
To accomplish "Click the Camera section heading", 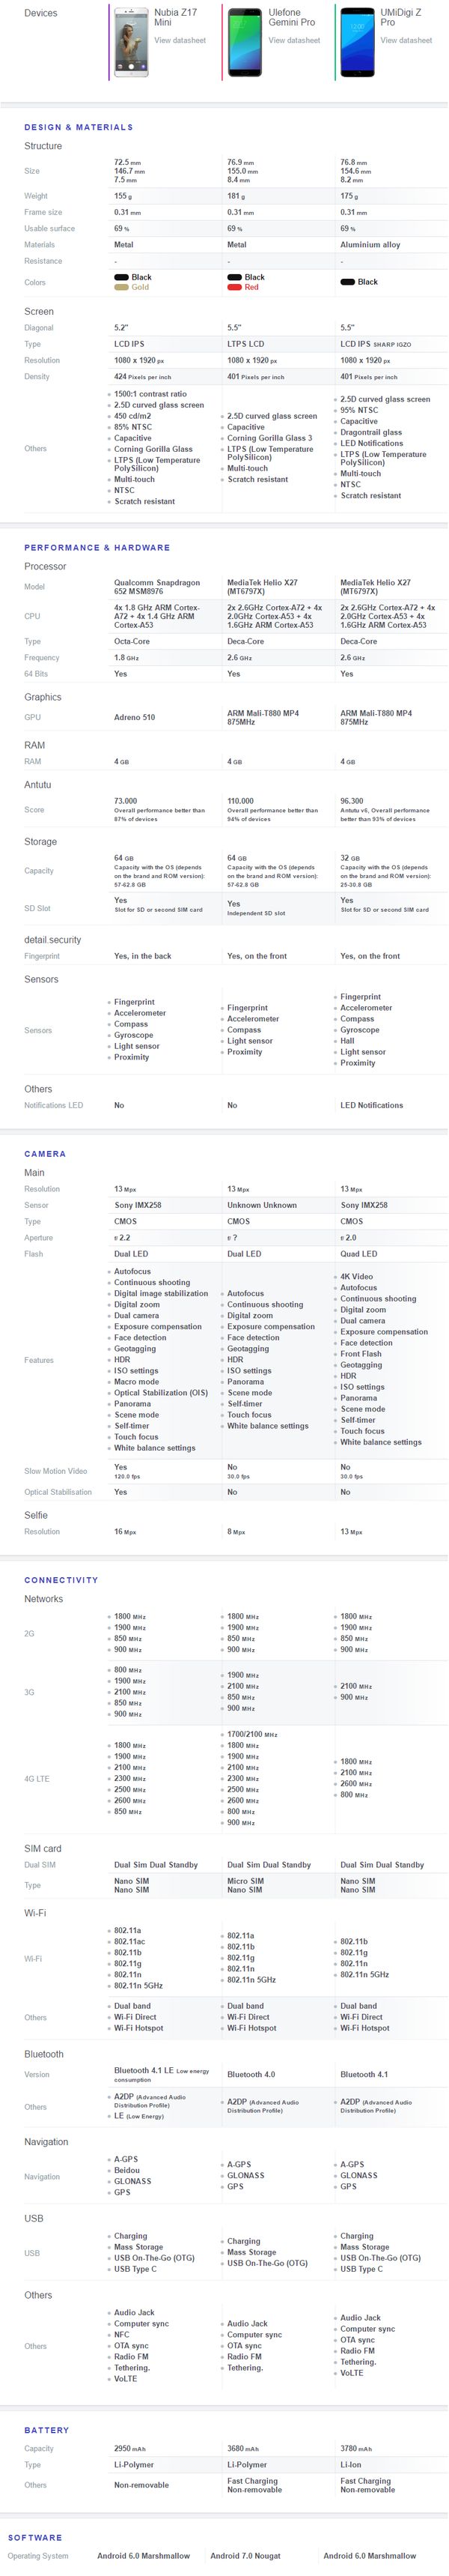I will (x=45, y=1154).
